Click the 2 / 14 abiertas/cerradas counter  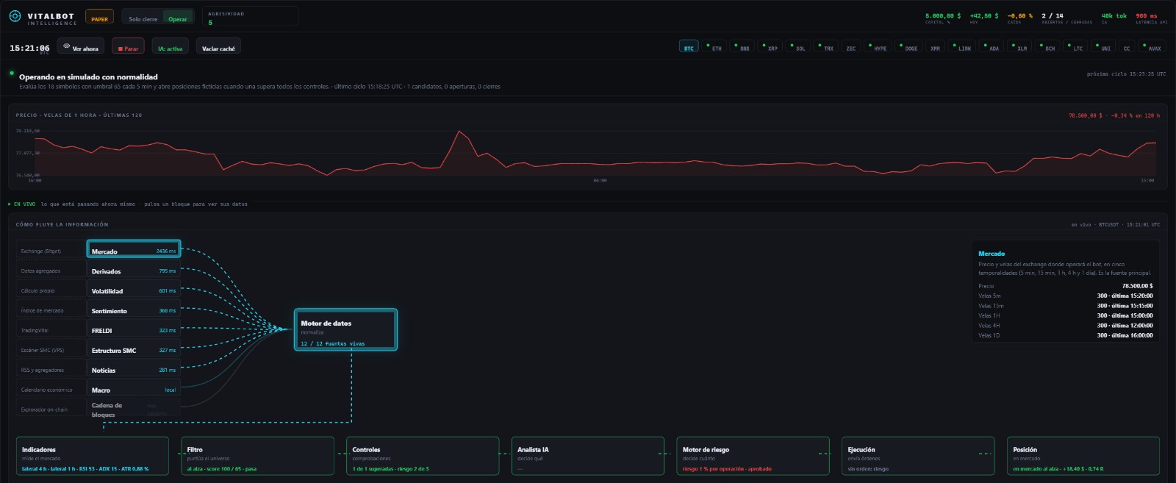tap(1053, 15)
